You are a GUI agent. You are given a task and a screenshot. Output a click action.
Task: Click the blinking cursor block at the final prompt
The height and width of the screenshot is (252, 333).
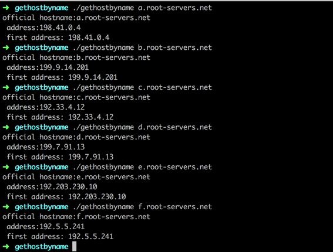click(x=74, y=247)
